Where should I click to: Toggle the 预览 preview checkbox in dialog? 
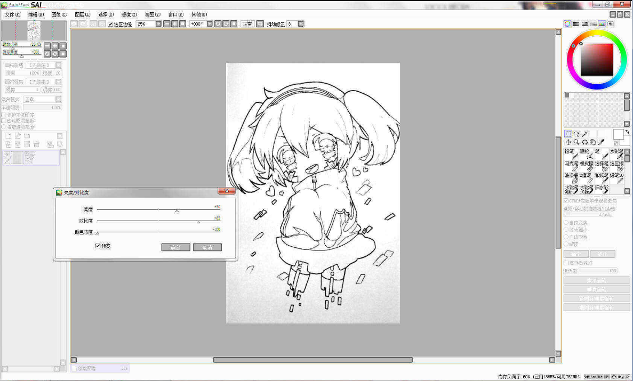click(x=98, y=246)
